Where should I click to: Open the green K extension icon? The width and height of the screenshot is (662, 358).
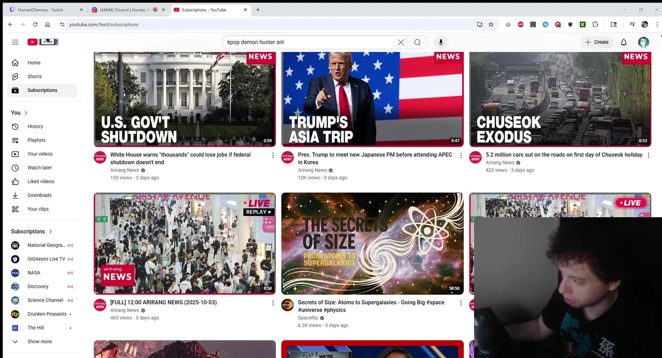[x=582, y=24]
